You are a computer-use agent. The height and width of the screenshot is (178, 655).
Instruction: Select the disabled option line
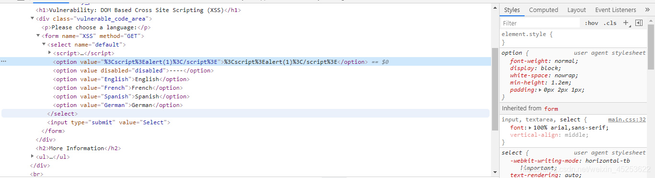point(133,71)
